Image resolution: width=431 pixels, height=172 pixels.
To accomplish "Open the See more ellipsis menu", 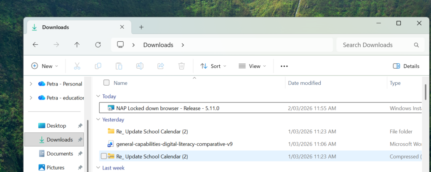I will click(284, 66).
